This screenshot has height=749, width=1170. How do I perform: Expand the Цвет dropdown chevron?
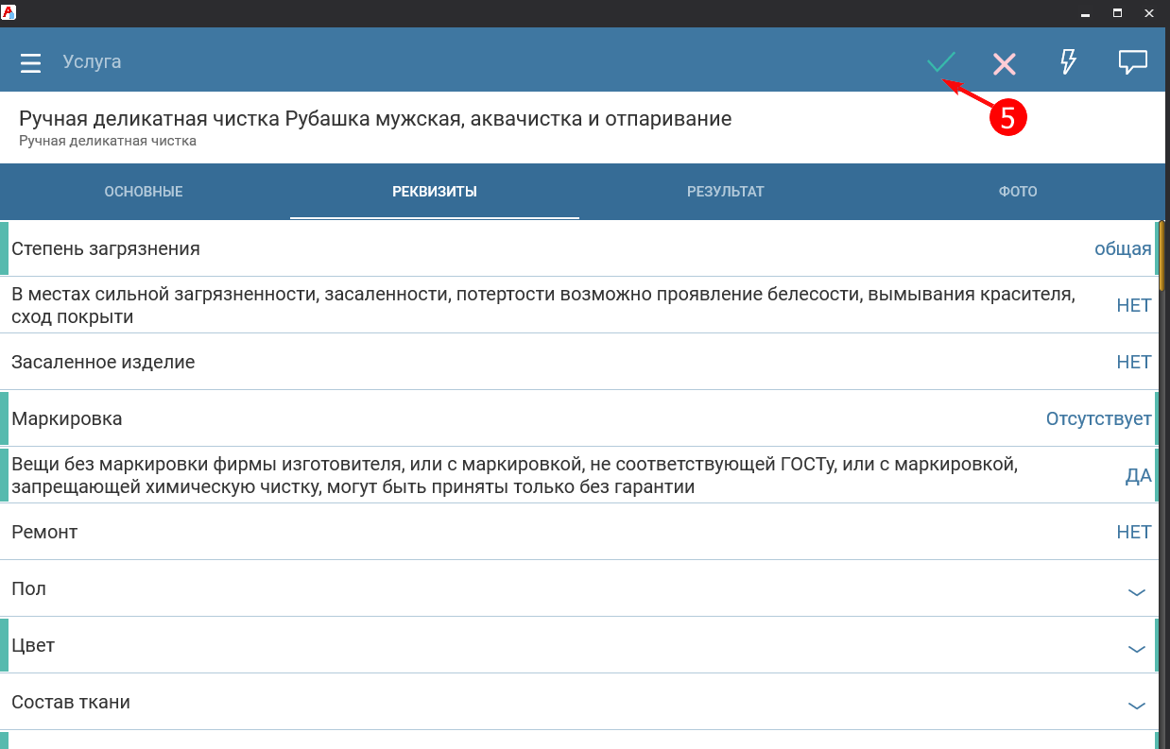click(1137, 649)
